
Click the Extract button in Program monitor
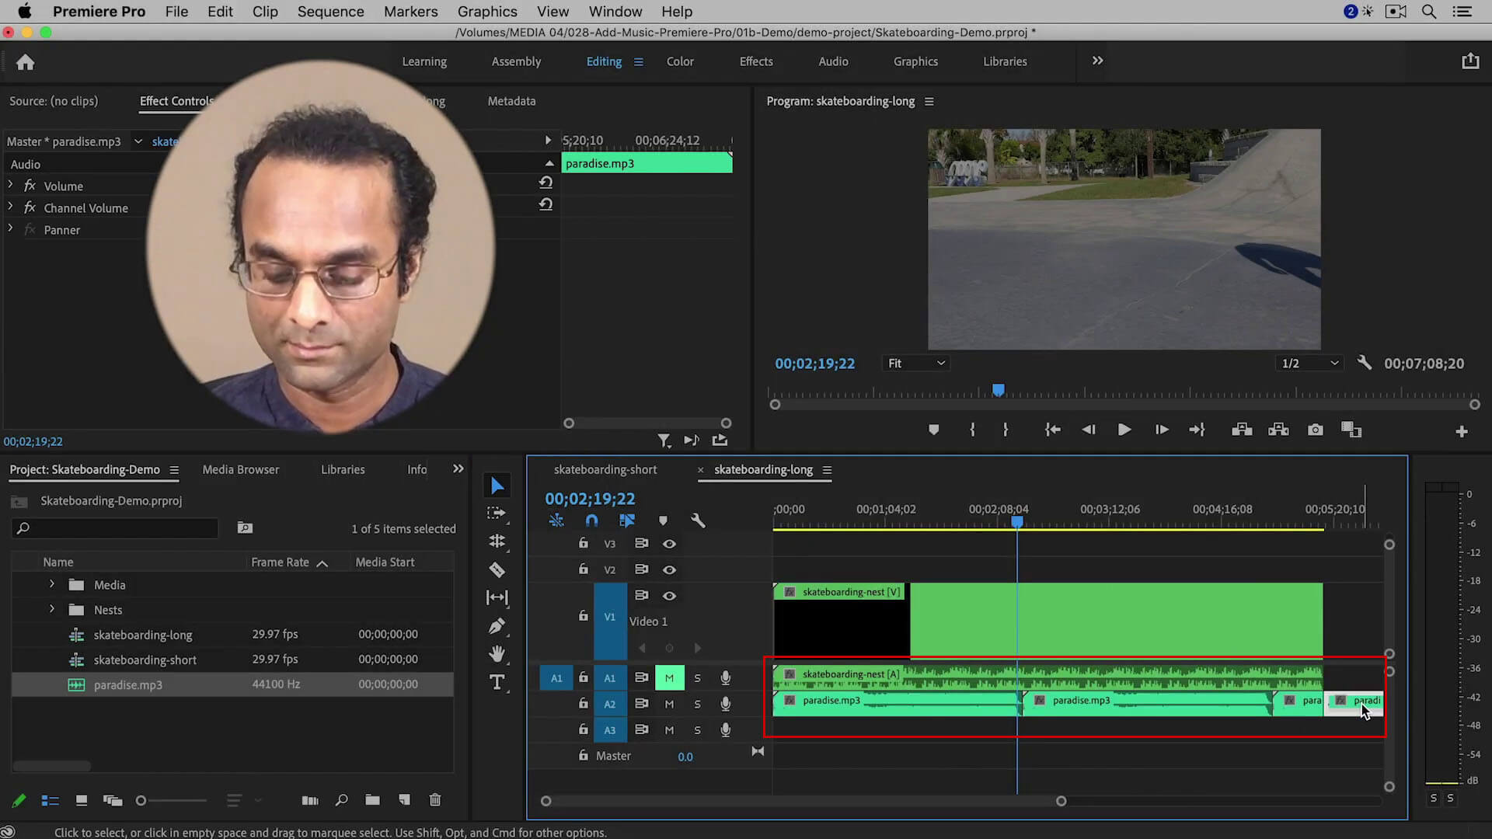click(1278, 430)
